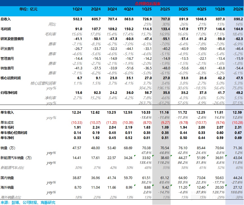
Task: Select the 国内销量 row label
Action: pos(7,178)
